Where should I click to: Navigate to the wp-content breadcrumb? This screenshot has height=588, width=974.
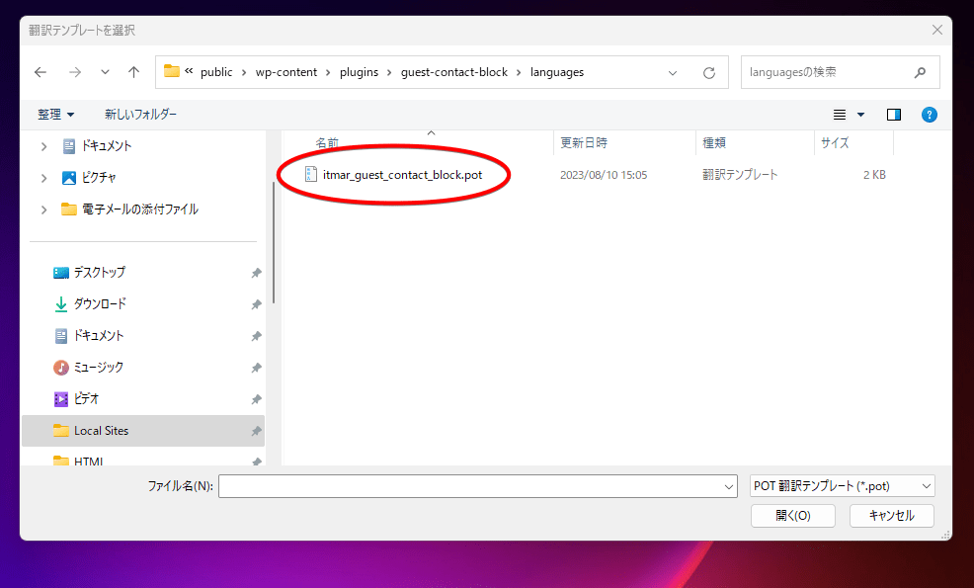[x=286, y=72]
